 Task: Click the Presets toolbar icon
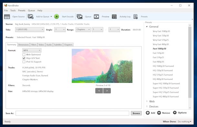(136, 16)
